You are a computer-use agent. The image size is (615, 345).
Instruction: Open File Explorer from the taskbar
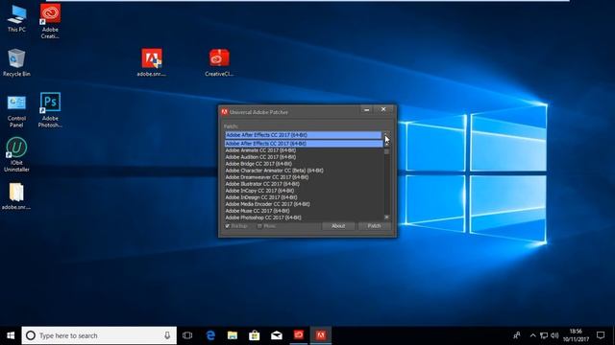click(x=233, y=335)
